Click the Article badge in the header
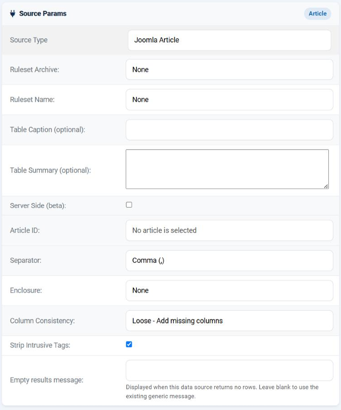The width and height of the screenshot is (341, 410). tap(318, 14)
